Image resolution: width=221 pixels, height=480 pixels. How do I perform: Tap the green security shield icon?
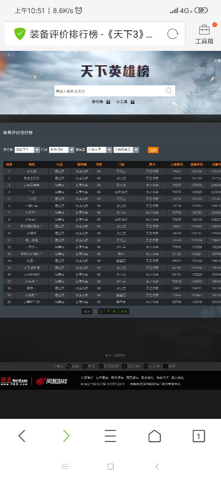20,34
